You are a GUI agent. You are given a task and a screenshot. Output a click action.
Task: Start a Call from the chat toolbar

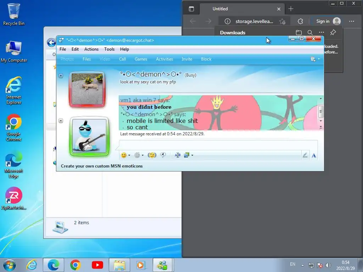click(122, 59)
